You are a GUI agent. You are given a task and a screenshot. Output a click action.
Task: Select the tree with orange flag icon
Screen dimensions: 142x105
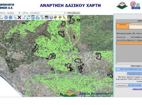pyautogui.click(x=55, y=17)
